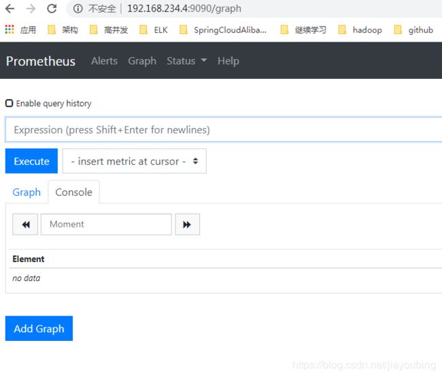
Task: Reload the page with refresh icon
Action: point(52,9)
